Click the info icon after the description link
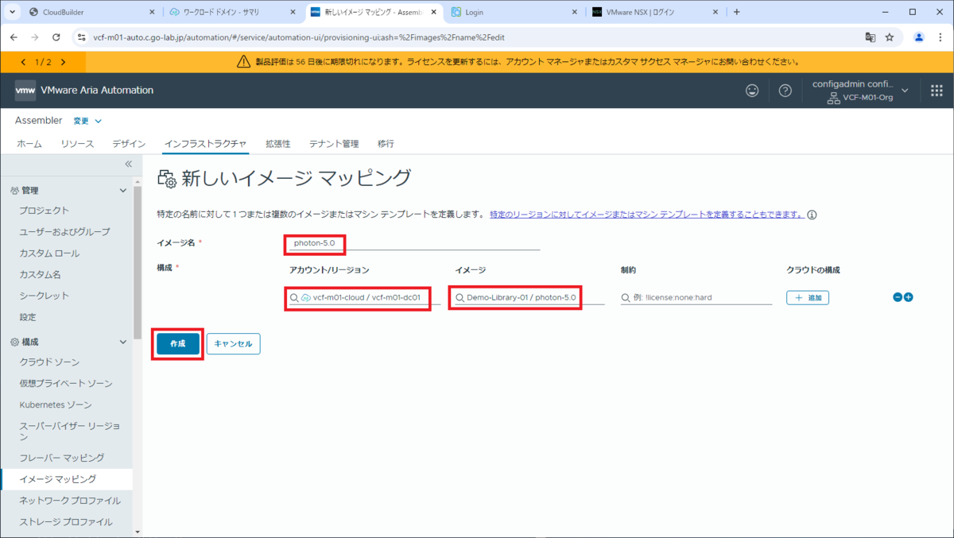This screenshot has height=538, width=954. (x=812, y=215)
